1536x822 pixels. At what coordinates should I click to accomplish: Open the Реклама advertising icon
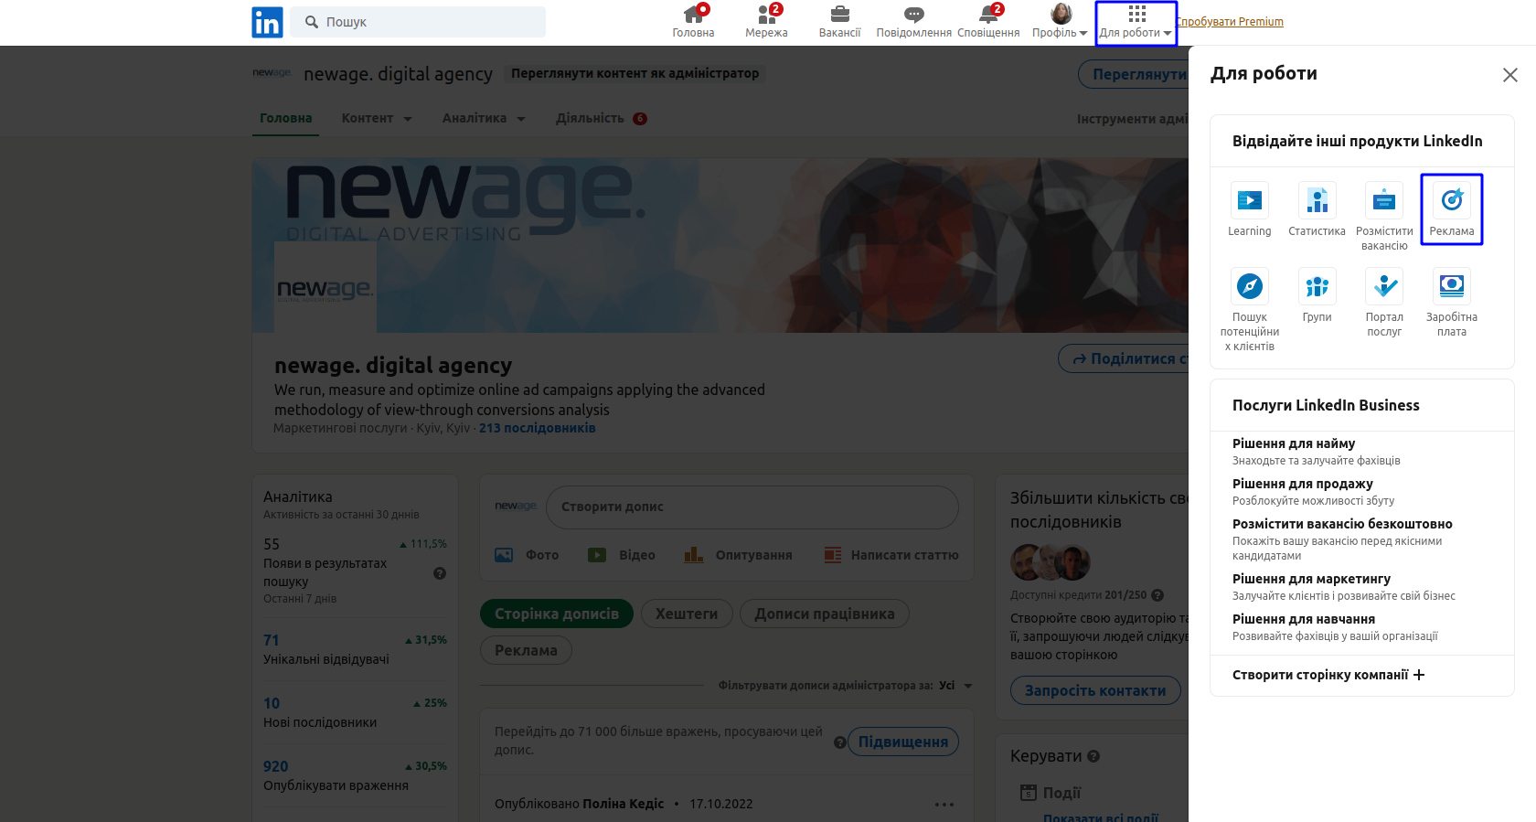click(1451, 201)
